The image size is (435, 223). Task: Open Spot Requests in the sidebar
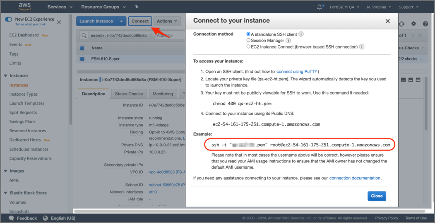pos(23,112)
